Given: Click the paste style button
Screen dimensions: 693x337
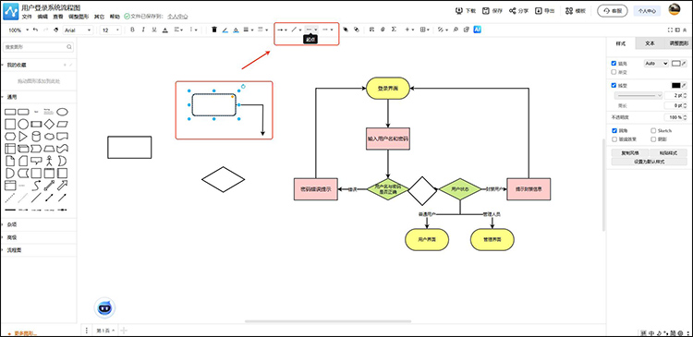Looking at the screenshot, I should click(x=668, y=153).
